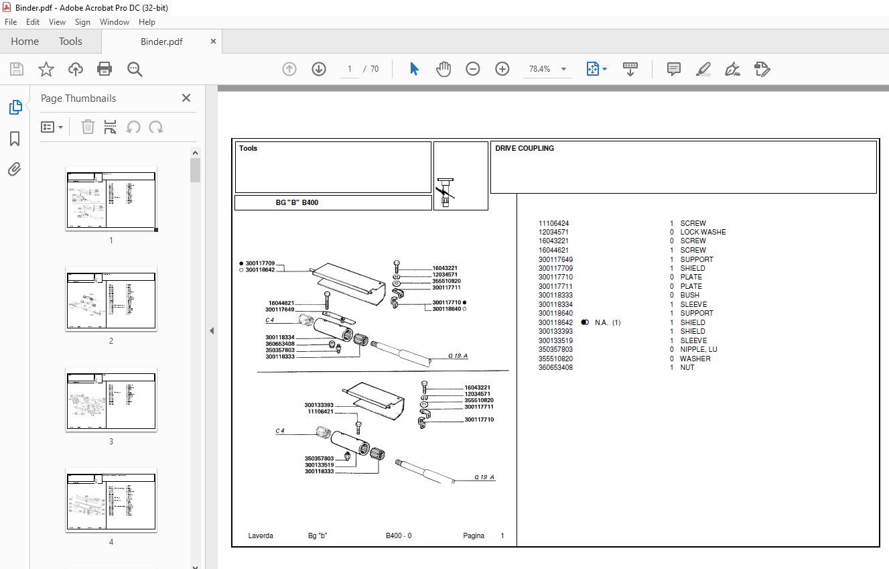This screenshot has width=889, height=569.
Task: Click the LOCK WASHE part description
Action: (703, 232)
